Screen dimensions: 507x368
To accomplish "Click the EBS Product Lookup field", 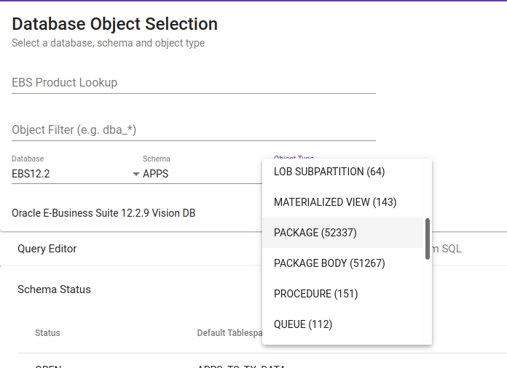I will click(x=194, y=83).
